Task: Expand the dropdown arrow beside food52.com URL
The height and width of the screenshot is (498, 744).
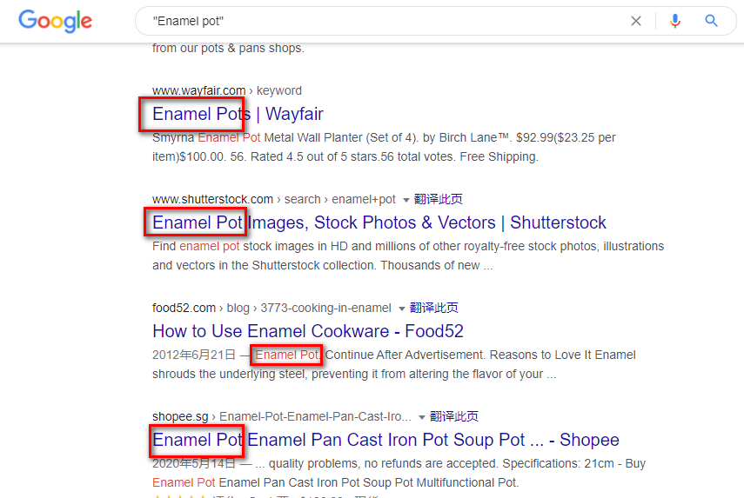Action: pyautogui.click(x=402, y=309)
